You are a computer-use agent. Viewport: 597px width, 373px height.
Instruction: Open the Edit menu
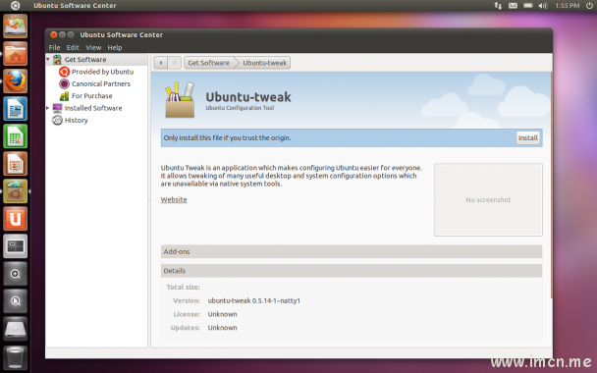(x=73, y=47)
